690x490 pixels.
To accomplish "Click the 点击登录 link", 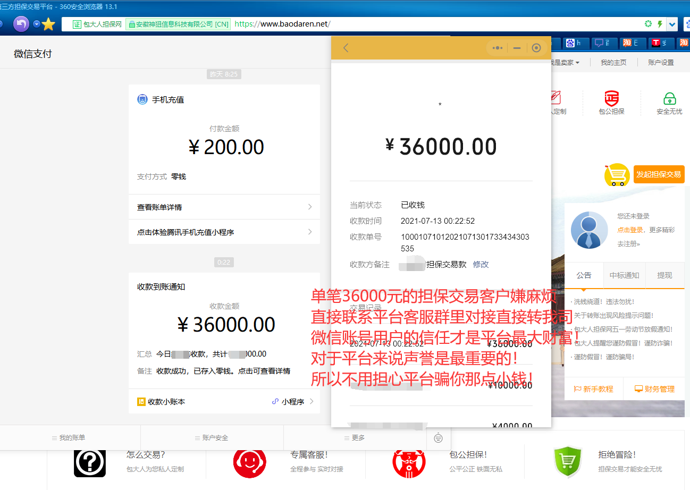I will [x=629, y=230].
